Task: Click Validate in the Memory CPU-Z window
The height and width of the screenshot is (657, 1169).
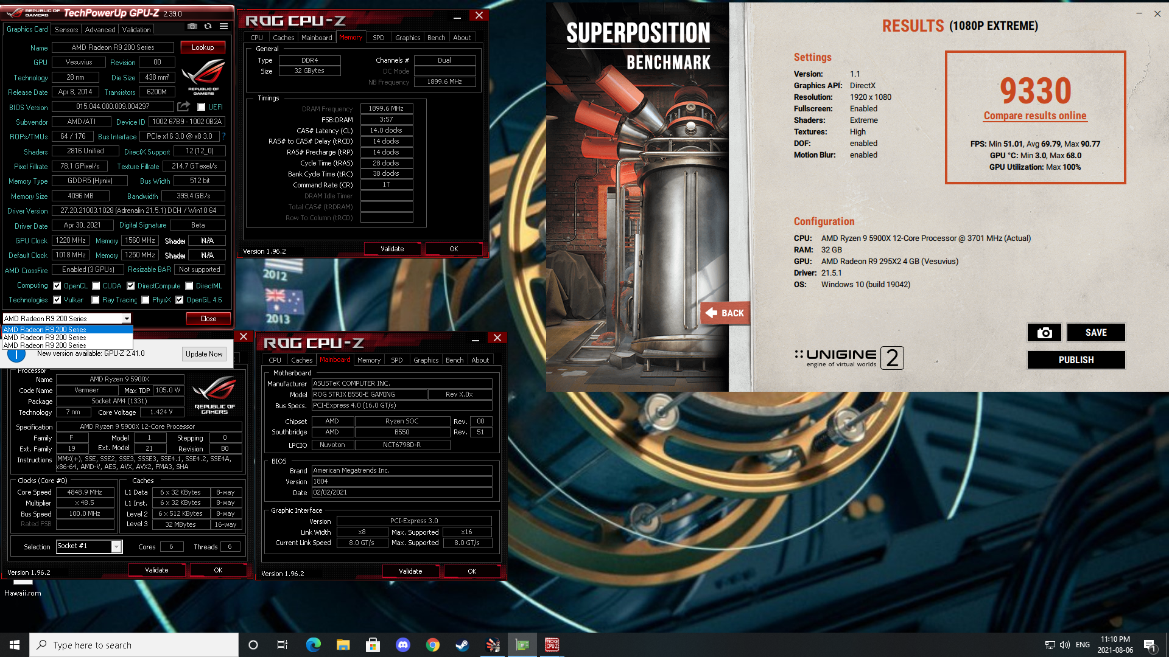Action: coord(392,249)
